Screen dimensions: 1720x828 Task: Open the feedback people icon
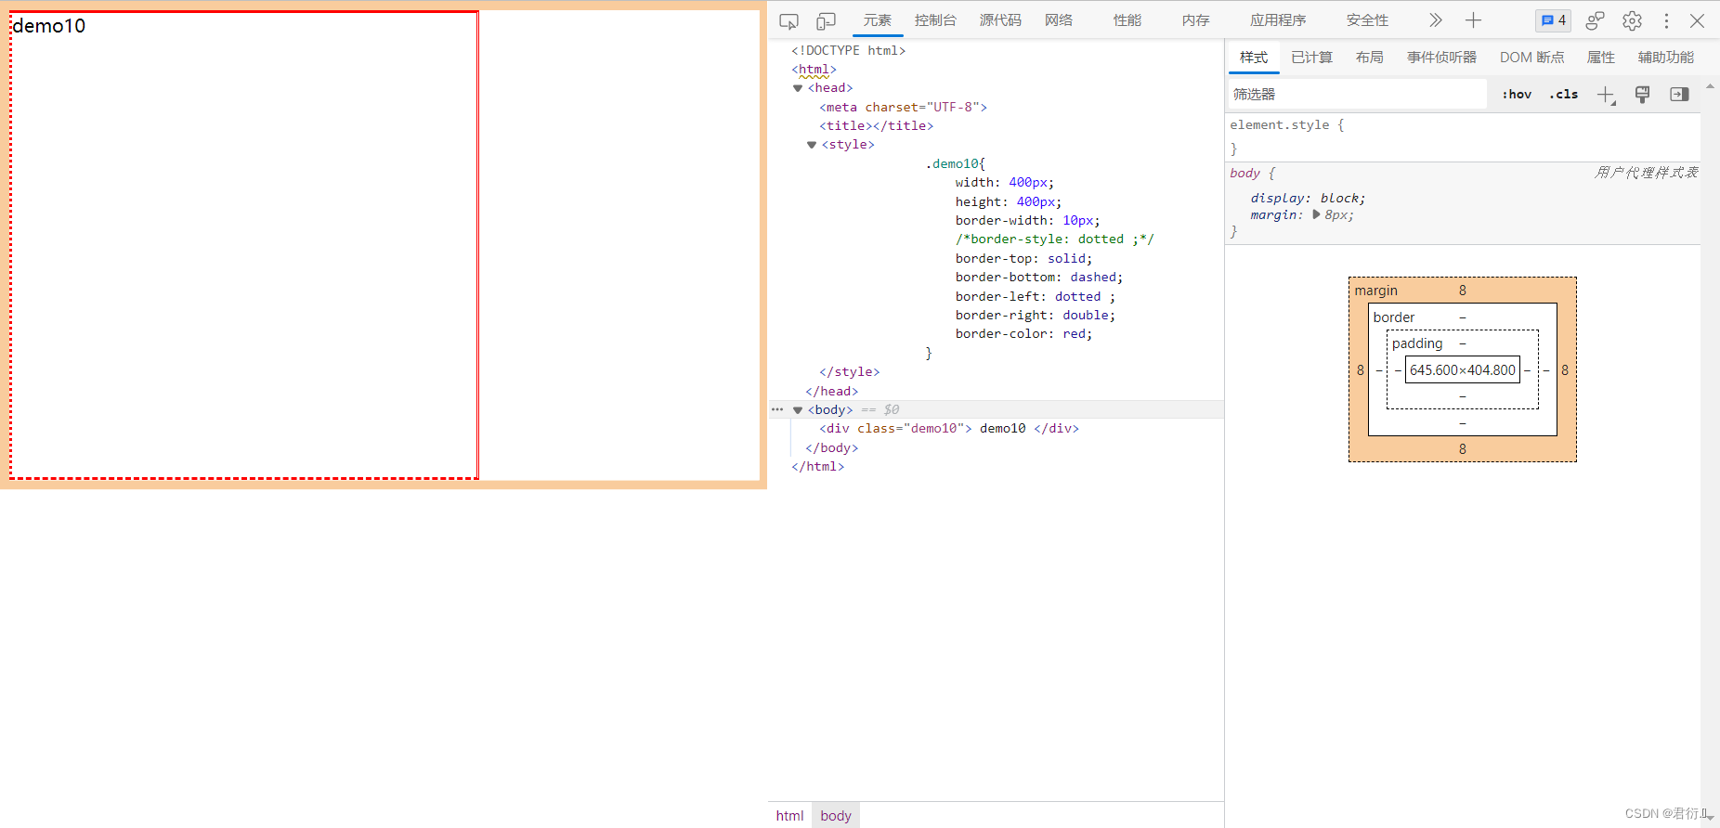tap(1596, 20)
